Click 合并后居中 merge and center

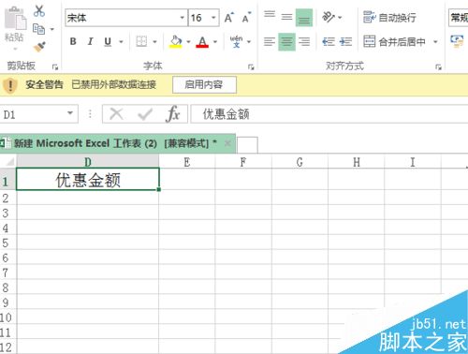394,41
